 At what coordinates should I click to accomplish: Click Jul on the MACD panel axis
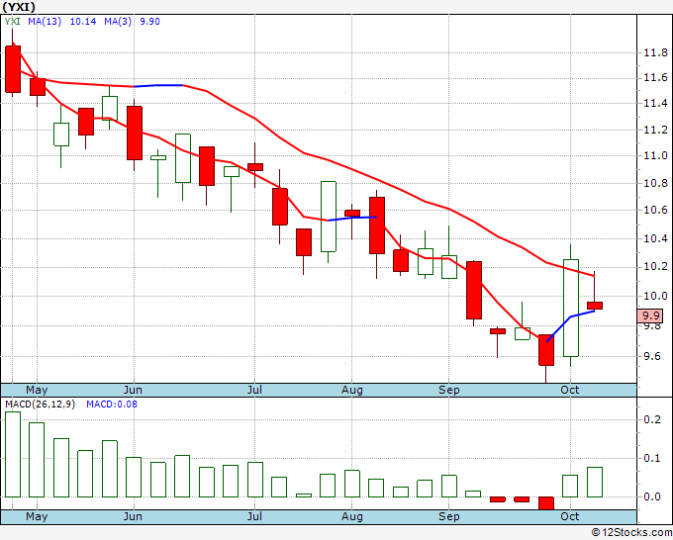(254, 516)
